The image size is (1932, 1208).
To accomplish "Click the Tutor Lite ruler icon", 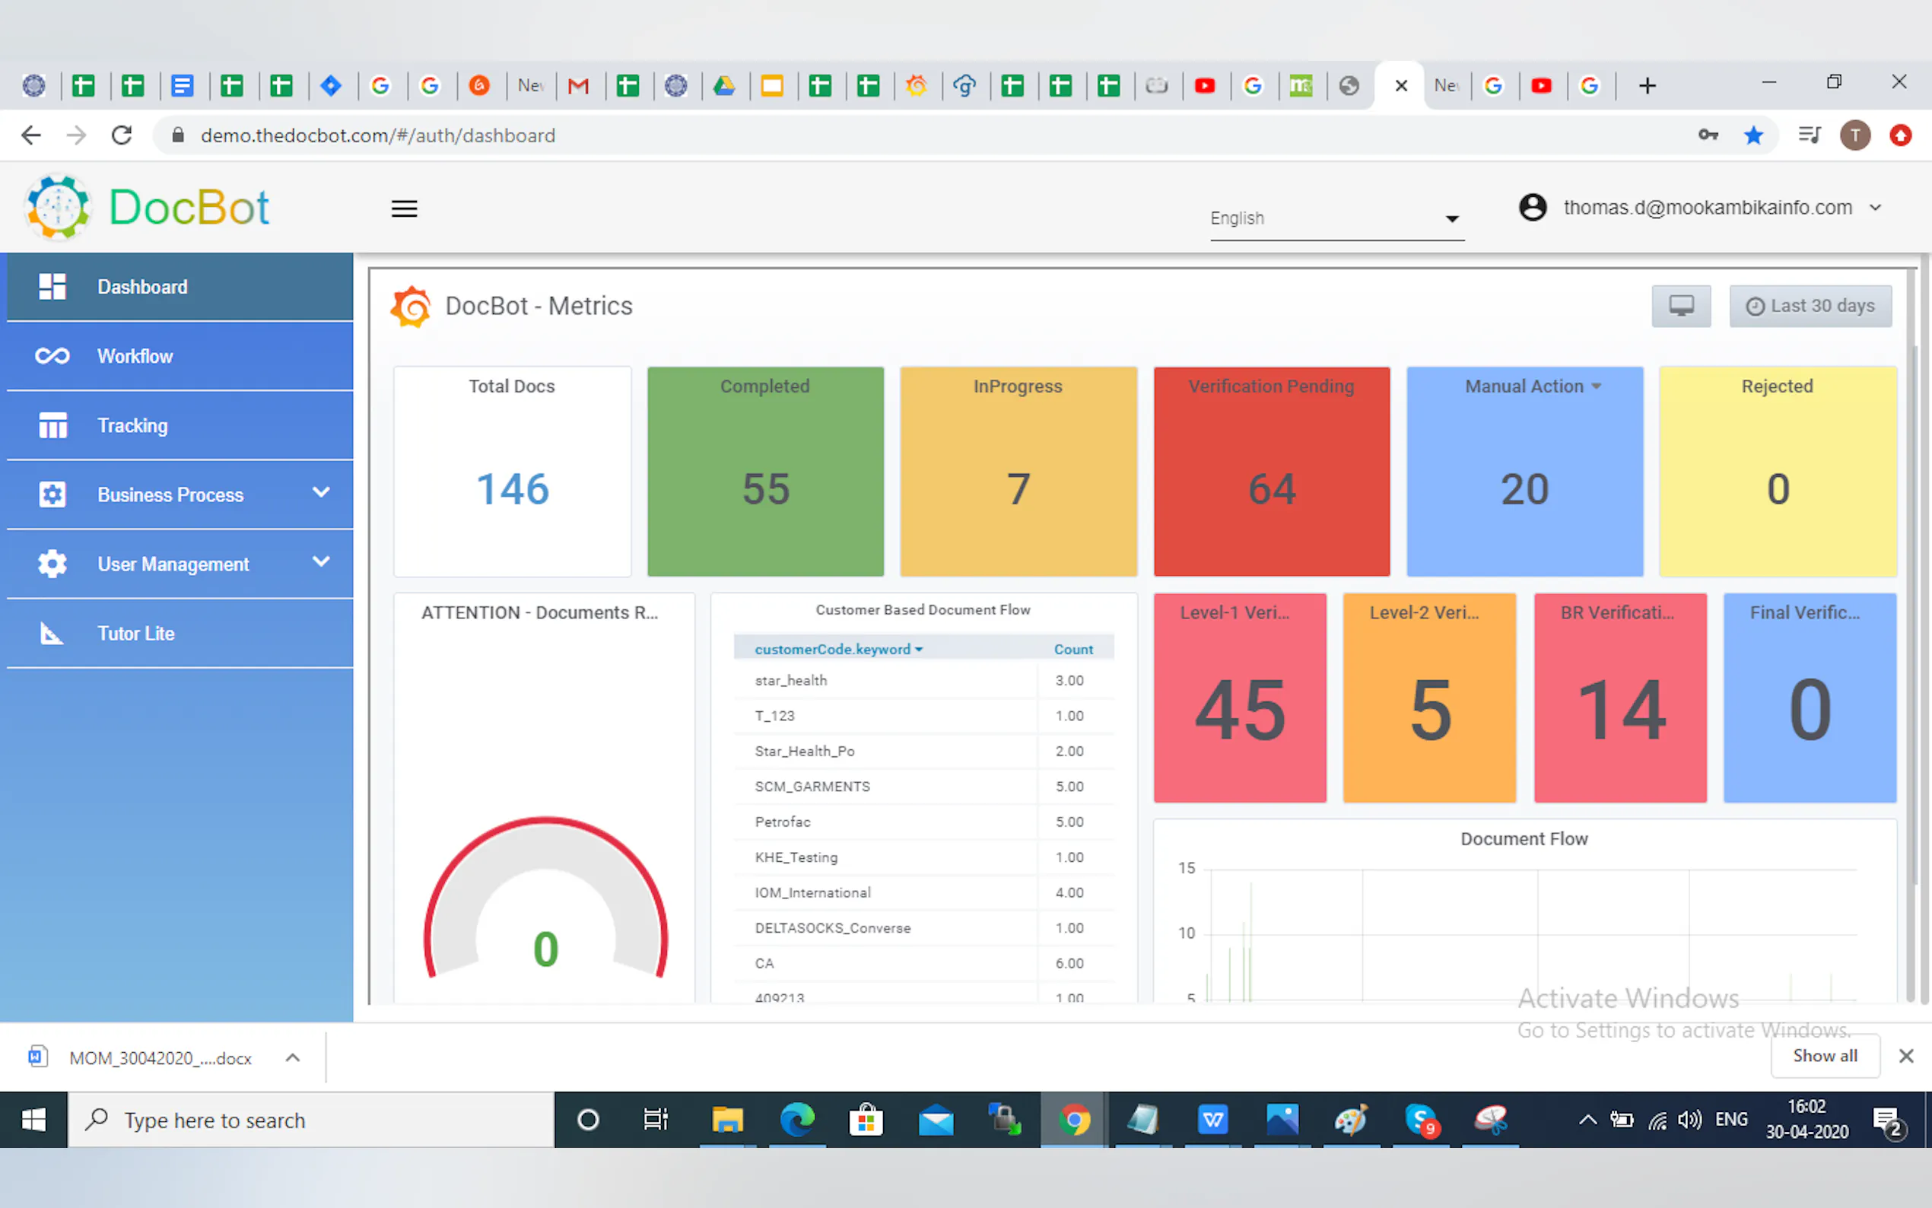I will (x=52, y=634).
